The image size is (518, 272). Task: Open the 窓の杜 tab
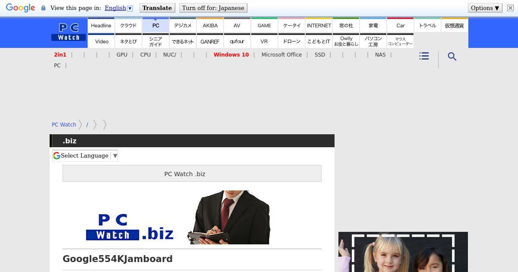pos(346,25)
